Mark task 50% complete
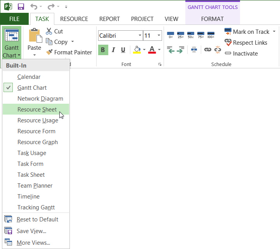Image resolution: width=280 pixels, height=249 pixels. [x=191, y=35]
